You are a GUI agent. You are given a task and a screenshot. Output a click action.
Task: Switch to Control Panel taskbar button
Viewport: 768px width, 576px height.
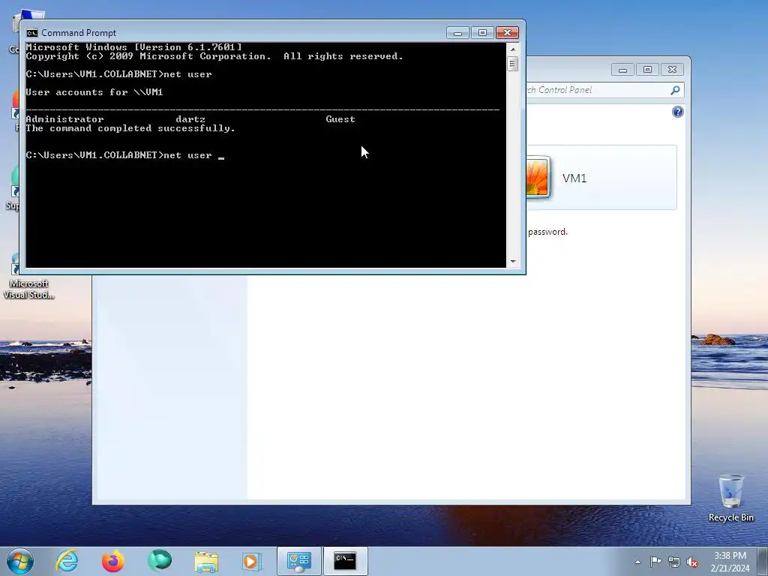(x=299, y=561)
